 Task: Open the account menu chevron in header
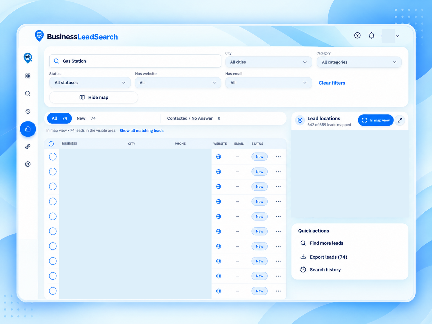397,36
